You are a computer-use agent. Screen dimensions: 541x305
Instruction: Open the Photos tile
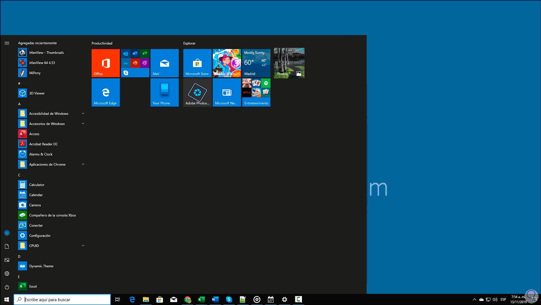click(289, 63)
